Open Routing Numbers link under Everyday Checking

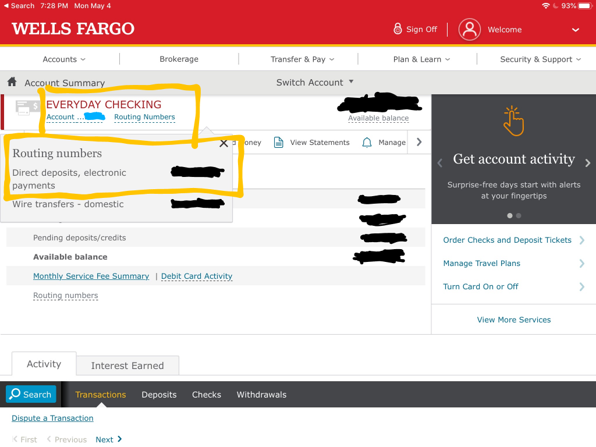[144, 117]
